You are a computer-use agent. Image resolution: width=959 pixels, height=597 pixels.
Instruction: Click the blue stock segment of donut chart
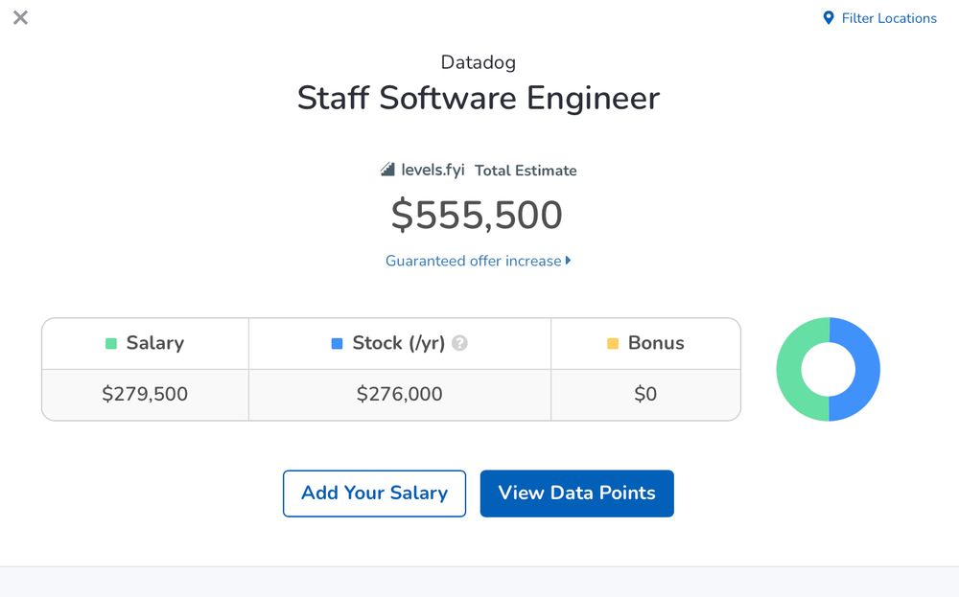(868, 369)
